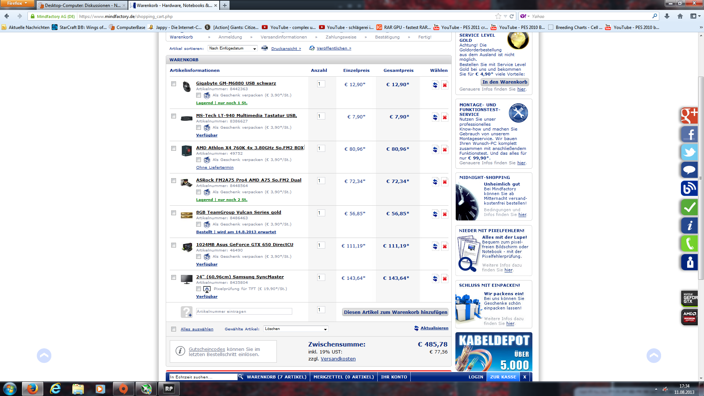The image size is (704, 396).
Task: Click the Artikelnummer eintragen field
Action: (244, 311)
